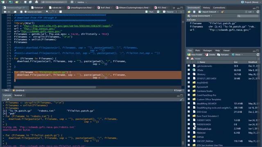Check the GitHub folder checkbox
Image resolution: width=262 pixels, height=147 pixels.
(x=189, y=137)
